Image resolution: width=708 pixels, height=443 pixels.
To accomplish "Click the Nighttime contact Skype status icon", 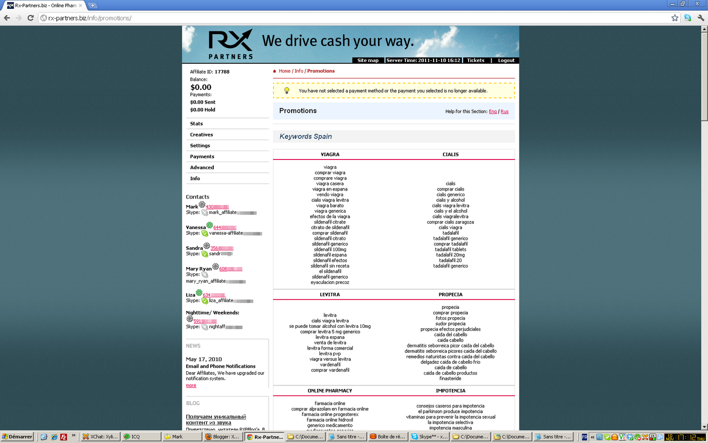I will [205, 327].
